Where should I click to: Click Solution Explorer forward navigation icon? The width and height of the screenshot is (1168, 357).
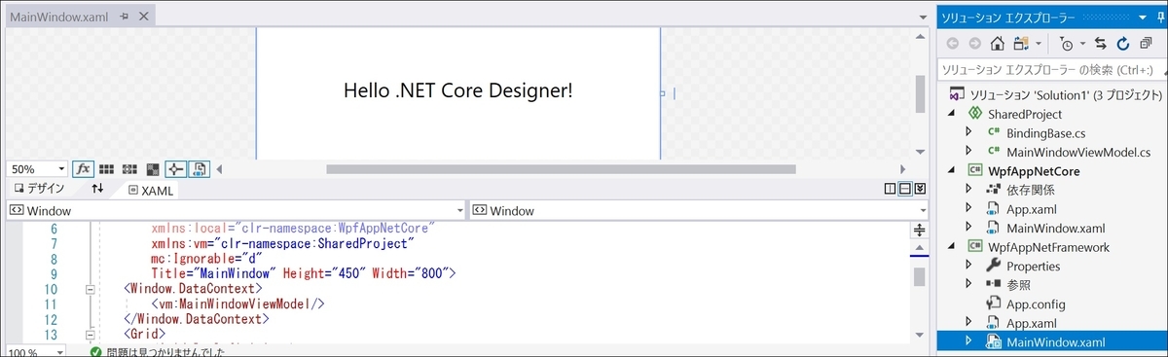[974, 43]
